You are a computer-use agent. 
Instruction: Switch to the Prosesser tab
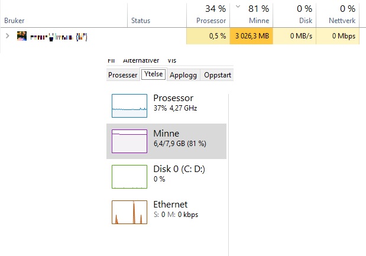123,75
